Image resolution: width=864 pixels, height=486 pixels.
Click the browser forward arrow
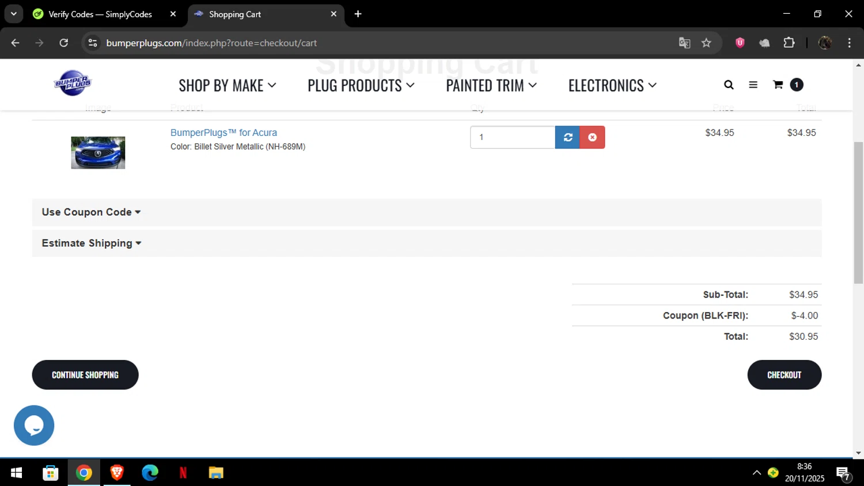[39, 43]
